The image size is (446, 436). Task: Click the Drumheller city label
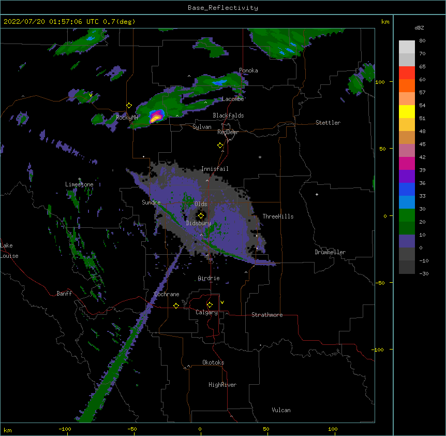pyautogui.click(x=330, y=252)
